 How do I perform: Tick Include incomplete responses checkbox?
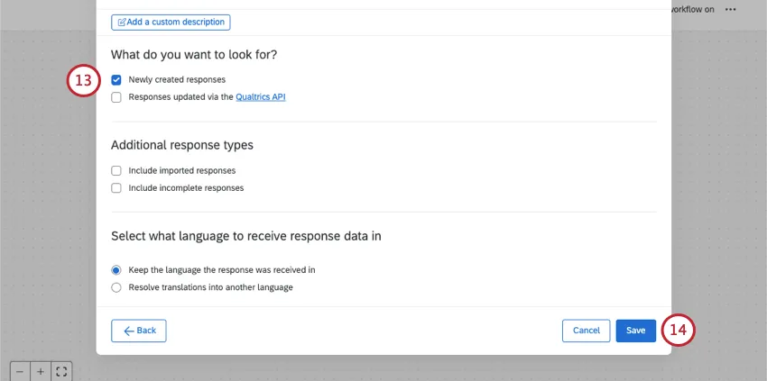(x=116, y=188)
